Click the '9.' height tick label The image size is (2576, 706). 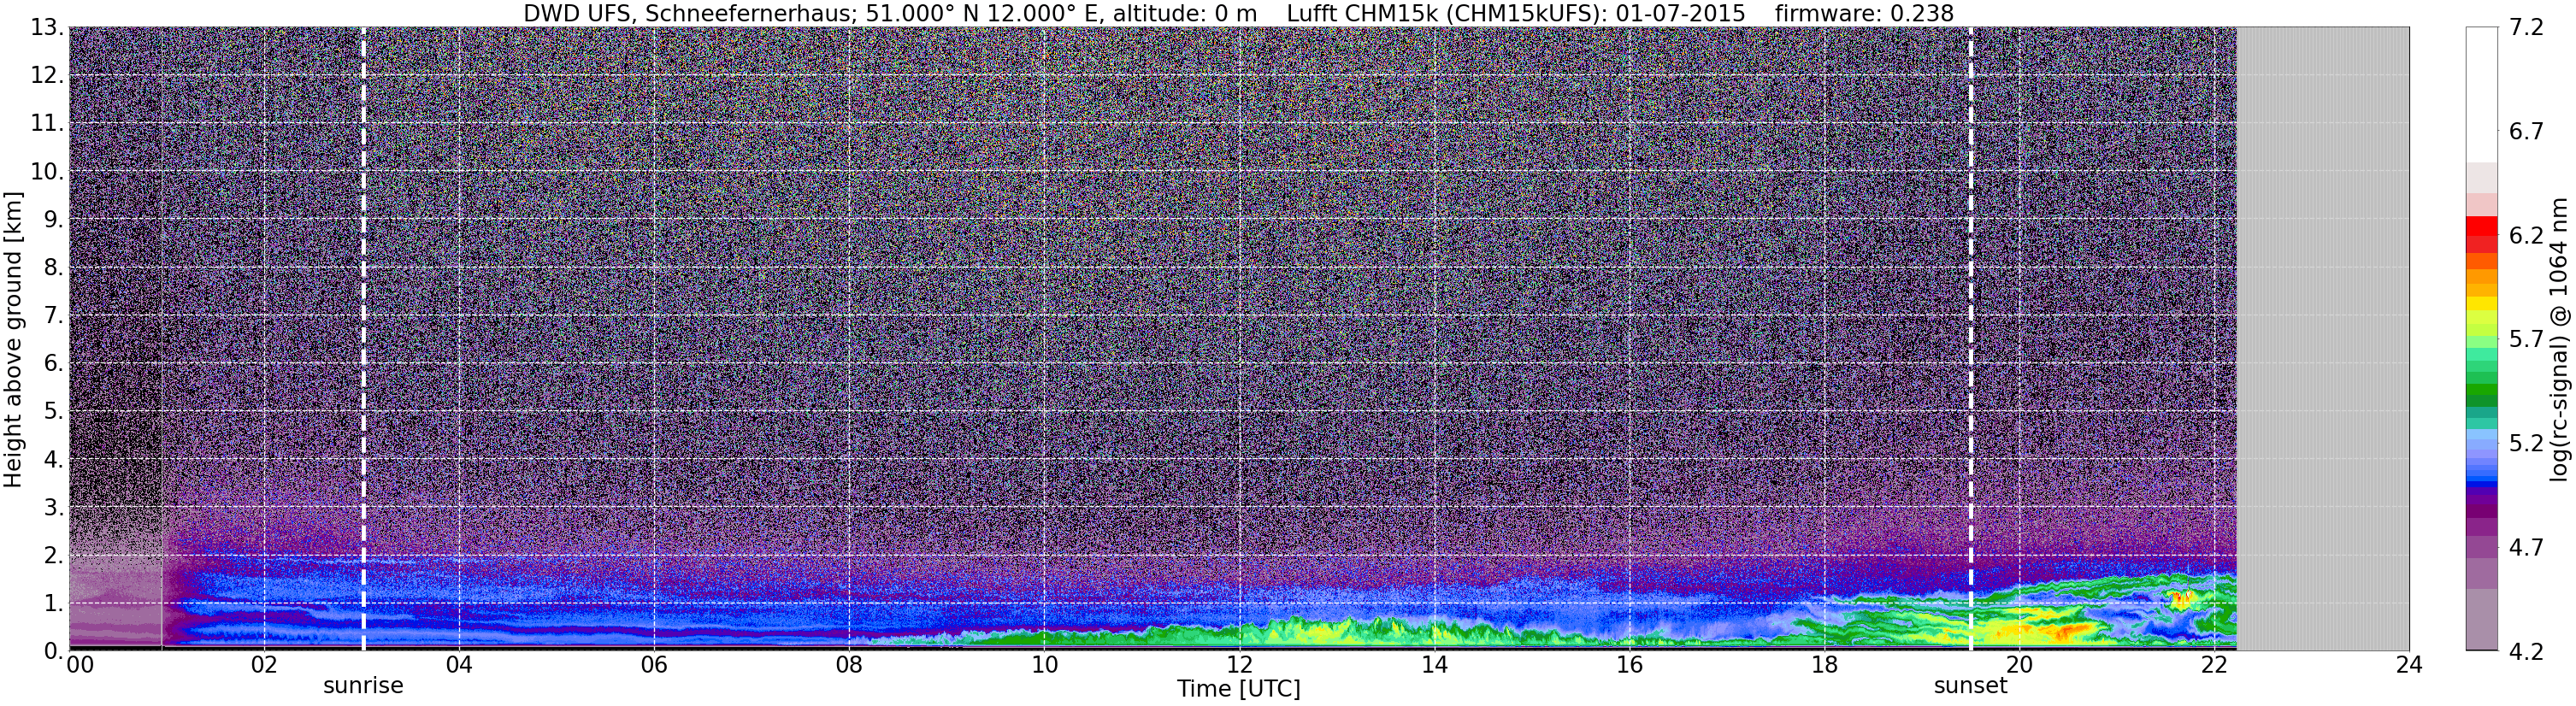pyautogui.click(x=53, y=219)
